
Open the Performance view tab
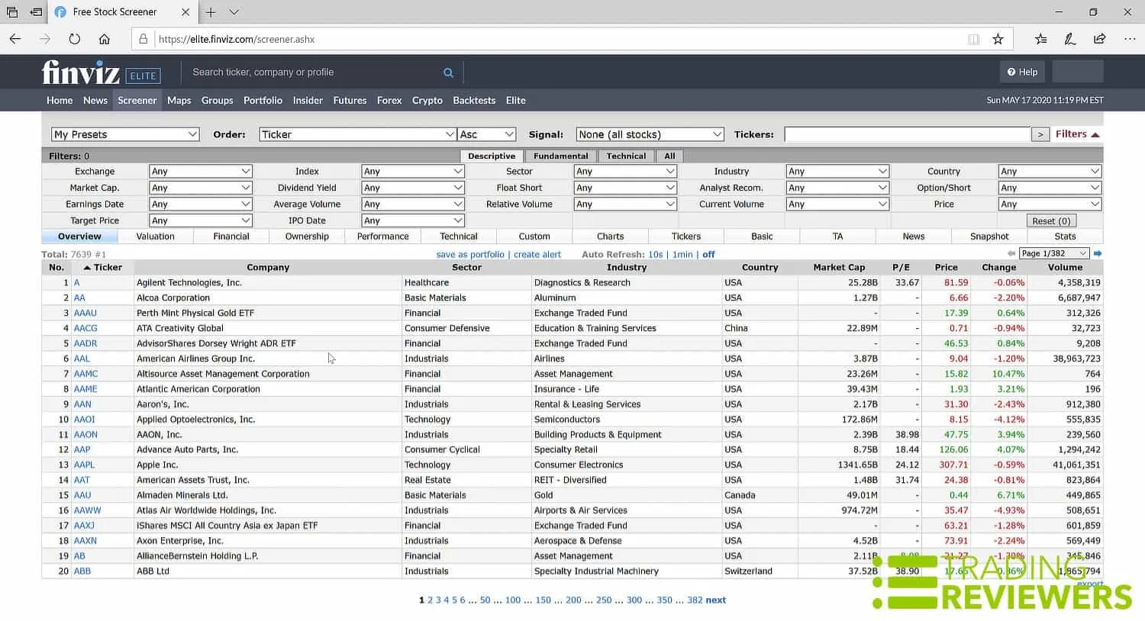pos(383,236)
